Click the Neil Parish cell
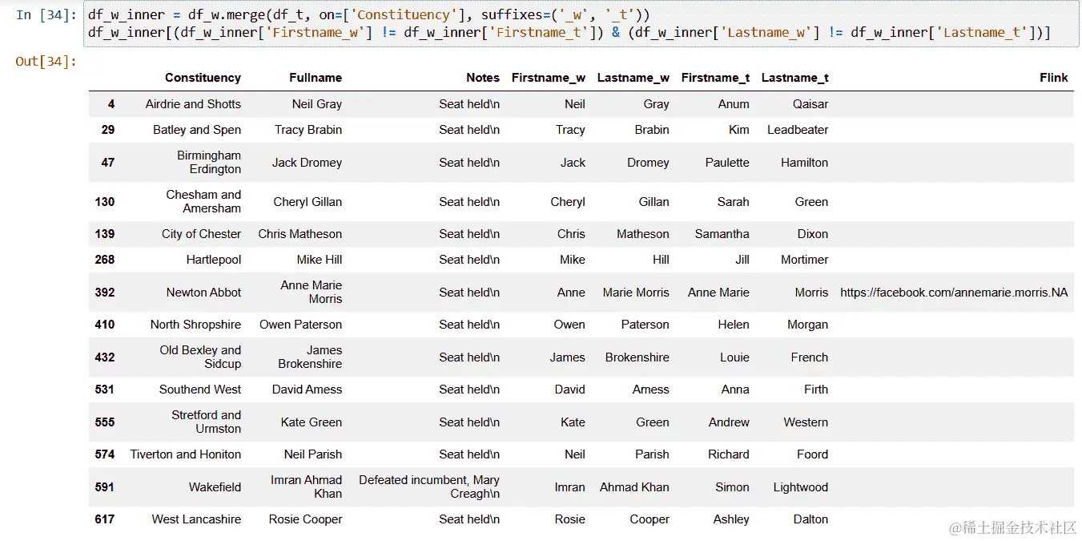Viewport: 1082px width, 541px height. point(313,454)
